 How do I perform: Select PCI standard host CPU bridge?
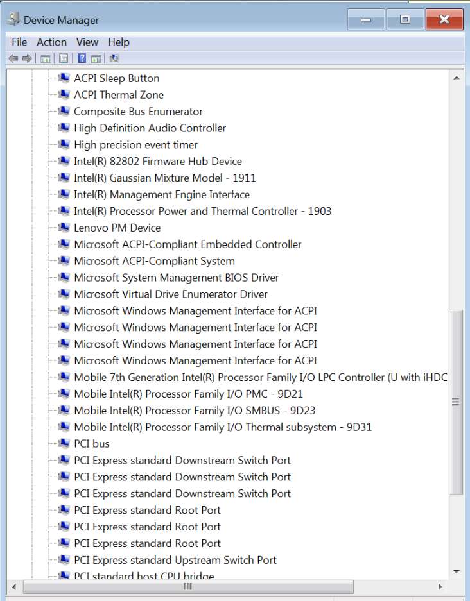(144, 575)
